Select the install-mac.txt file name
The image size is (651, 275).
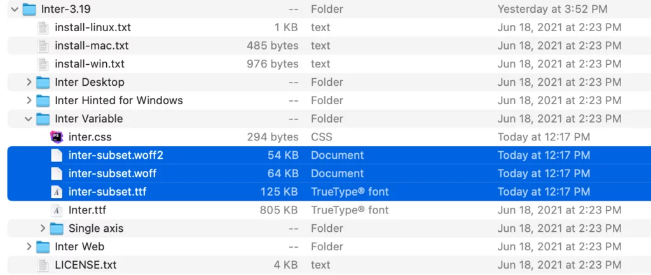pyautogui.click(x=92, y=46)
